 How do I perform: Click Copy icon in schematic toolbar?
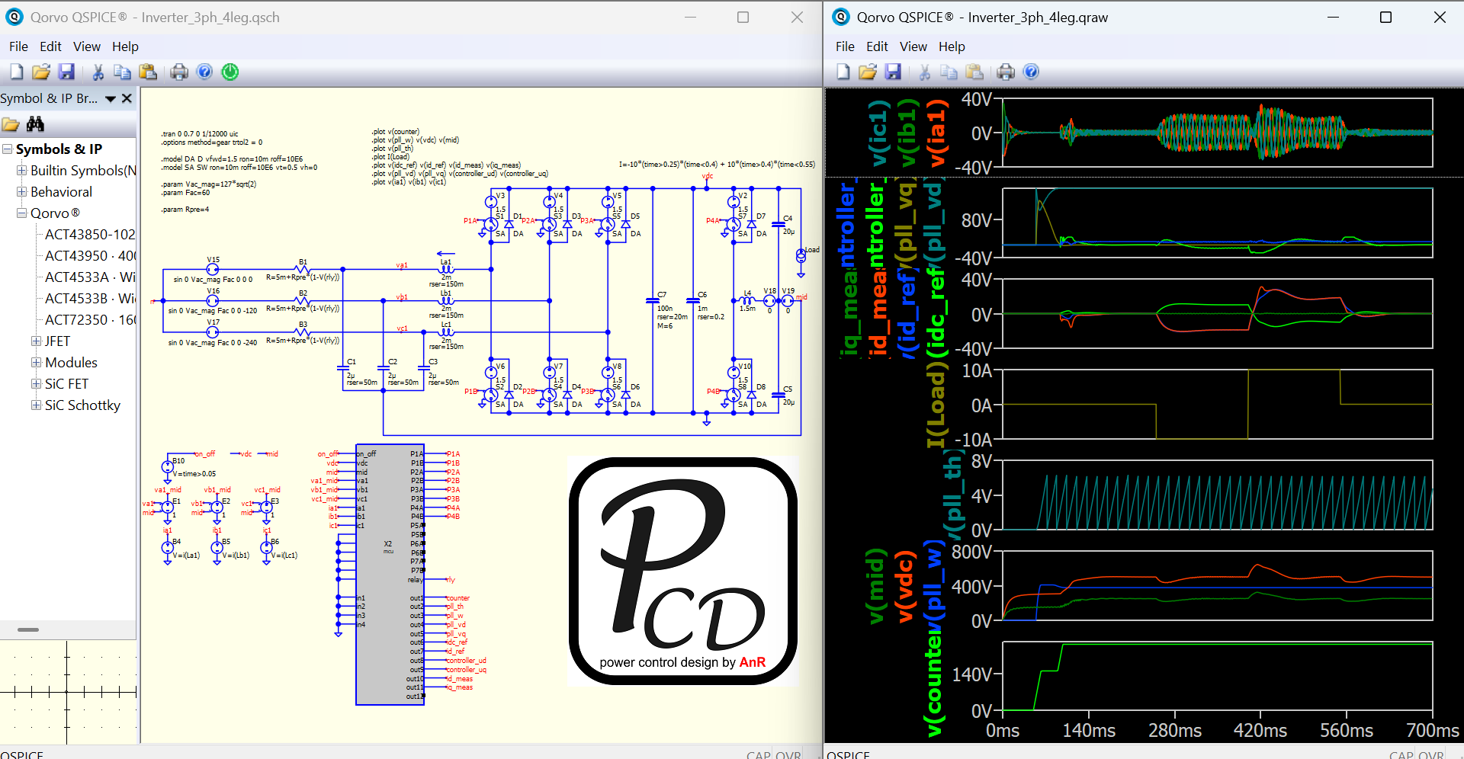point(122,72)
